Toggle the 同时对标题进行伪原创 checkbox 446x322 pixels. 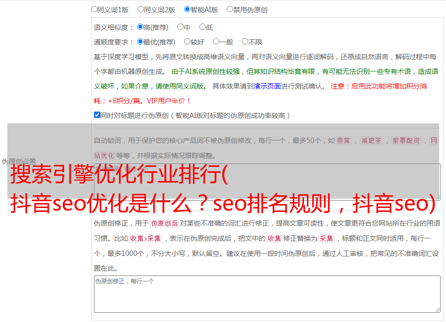97,115
